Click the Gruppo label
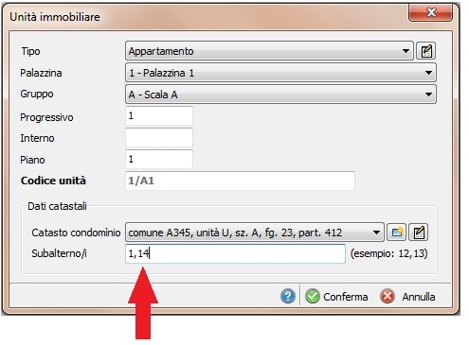This screenshot has width=469, height=345. point(37,94)
